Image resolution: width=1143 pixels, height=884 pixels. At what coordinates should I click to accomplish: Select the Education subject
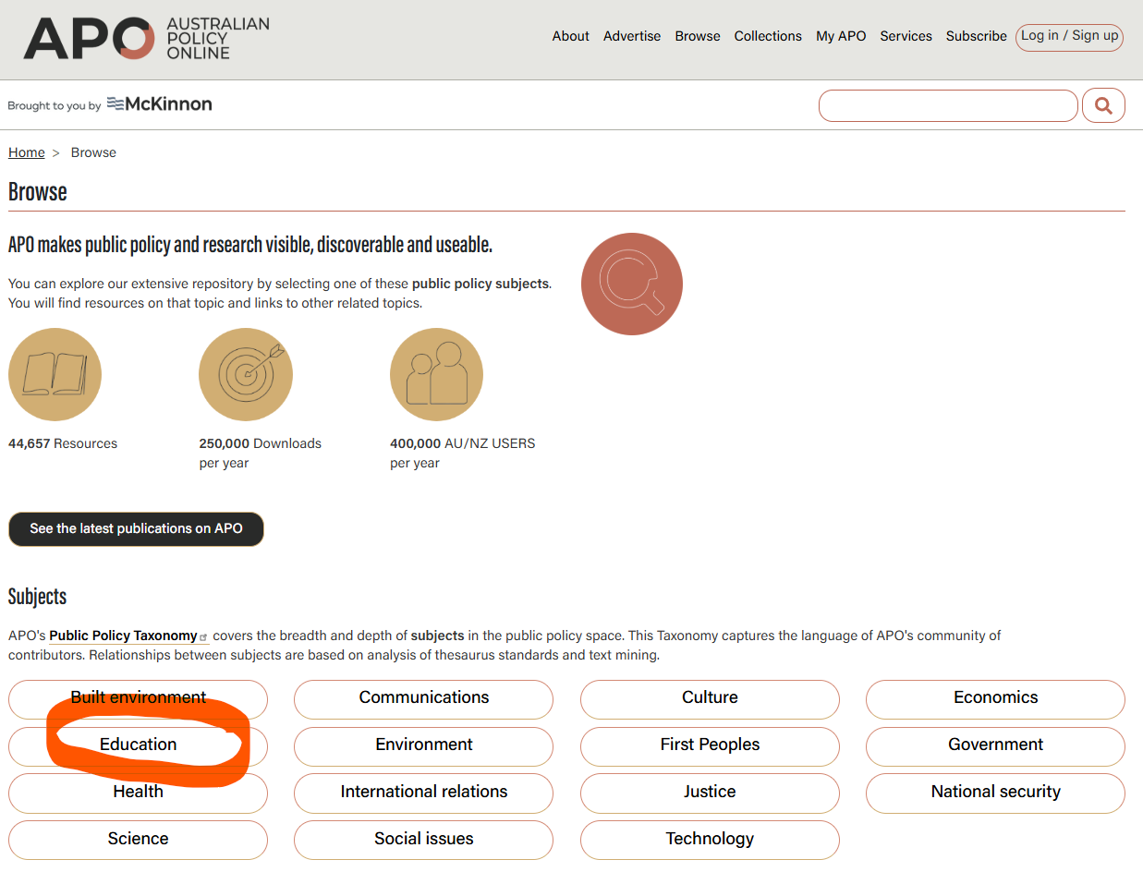coord(138,745)
